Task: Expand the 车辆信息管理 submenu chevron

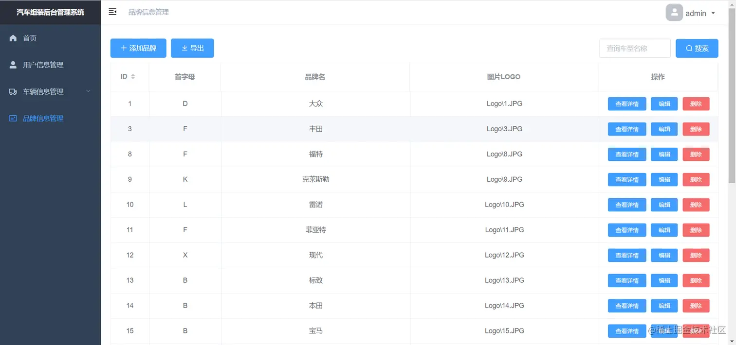Action: 88,91
